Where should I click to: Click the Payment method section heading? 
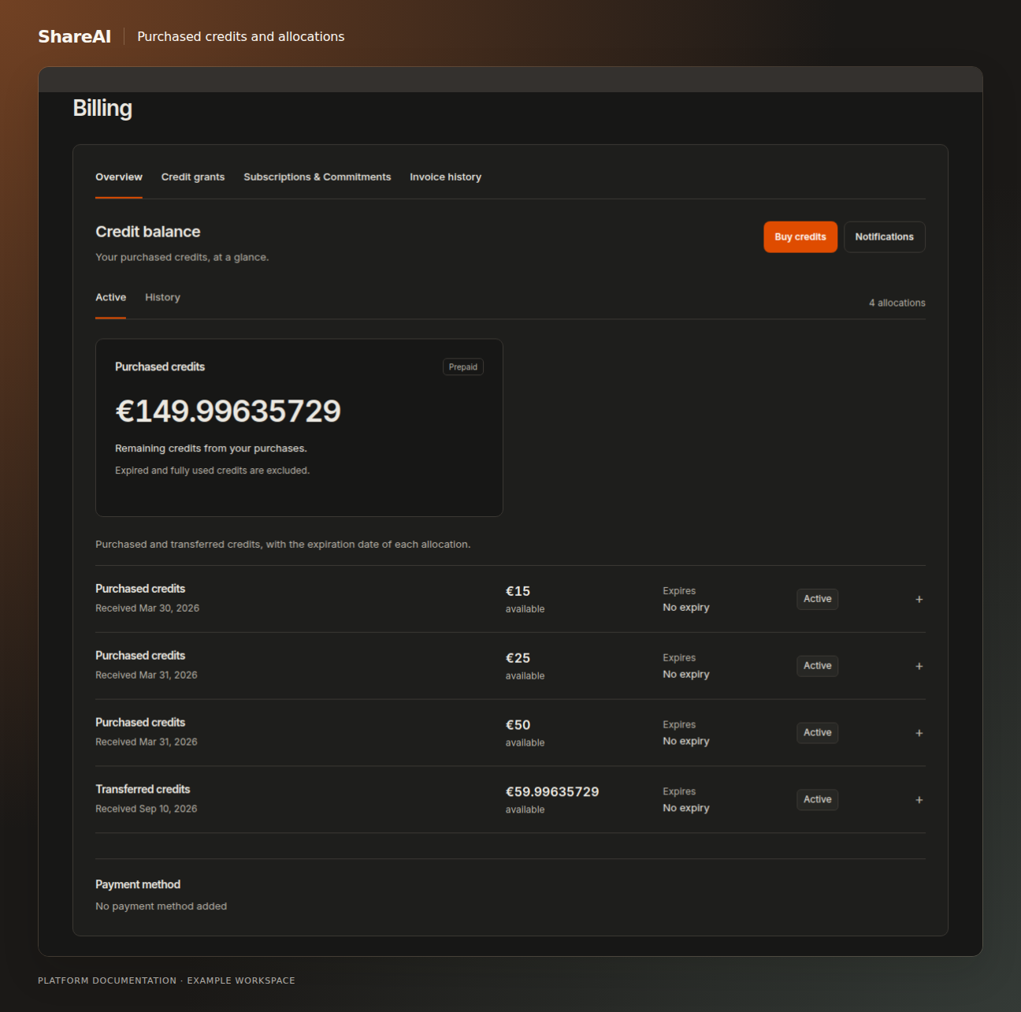[138, 884]
